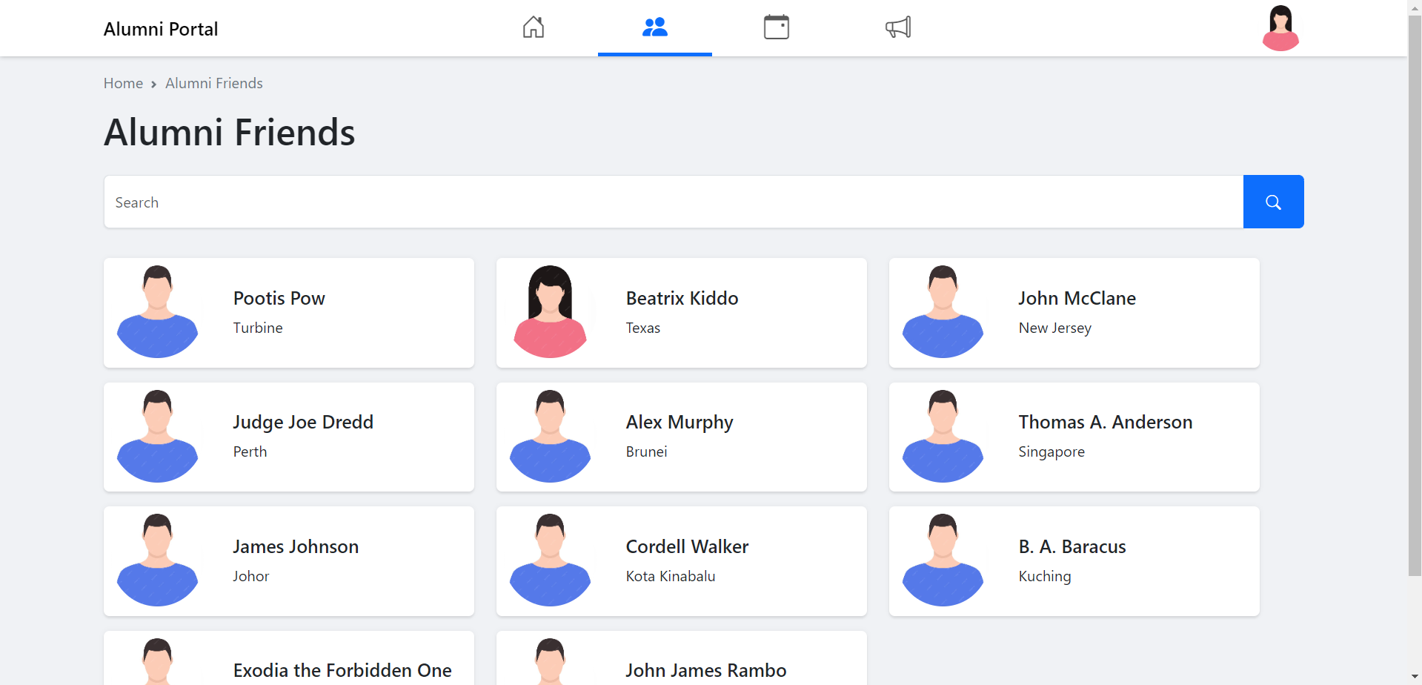
Task: Open Alex Murphy's avatar image
Action: coord(550,437)
